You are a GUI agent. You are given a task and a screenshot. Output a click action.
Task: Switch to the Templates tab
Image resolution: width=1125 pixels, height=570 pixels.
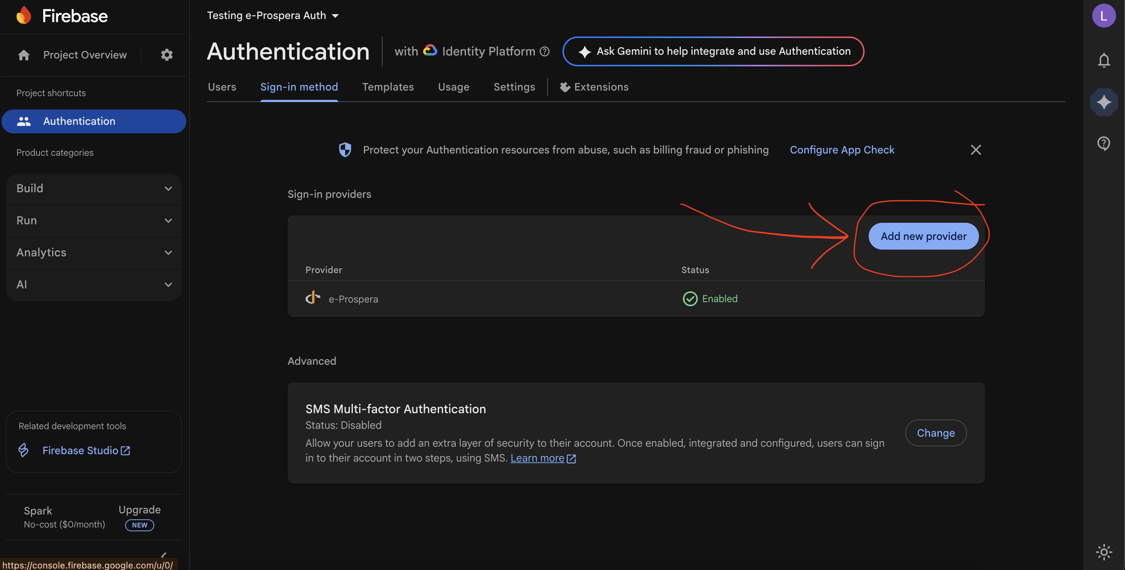point(388,87)
